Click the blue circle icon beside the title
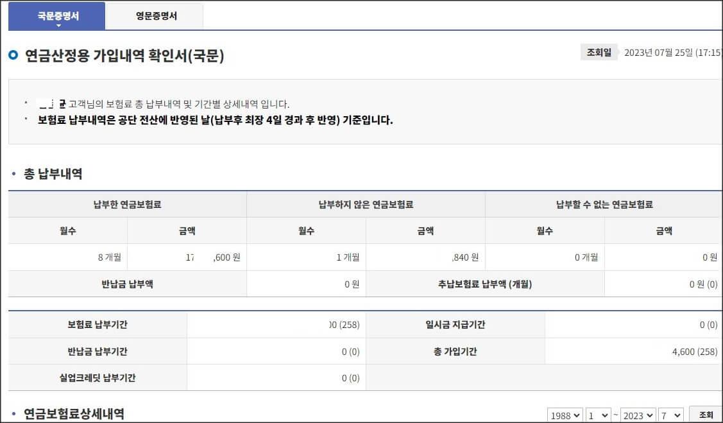 click(12, 55)
